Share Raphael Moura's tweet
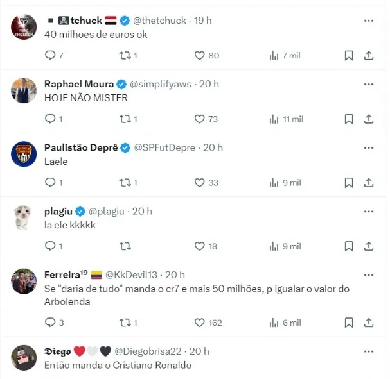 [x=369, y=119]
